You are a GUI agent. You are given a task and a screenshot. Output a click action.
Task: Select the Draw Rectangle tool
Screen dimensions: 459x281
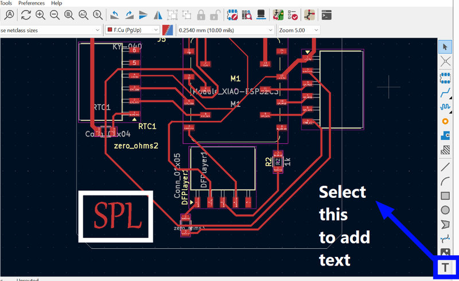pos(445,196)
